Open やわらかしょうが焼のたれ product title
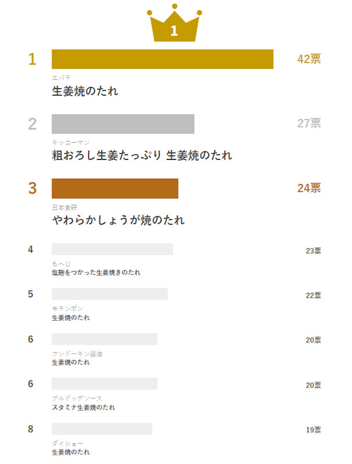 pyautogui.click(x=118, y=220)
